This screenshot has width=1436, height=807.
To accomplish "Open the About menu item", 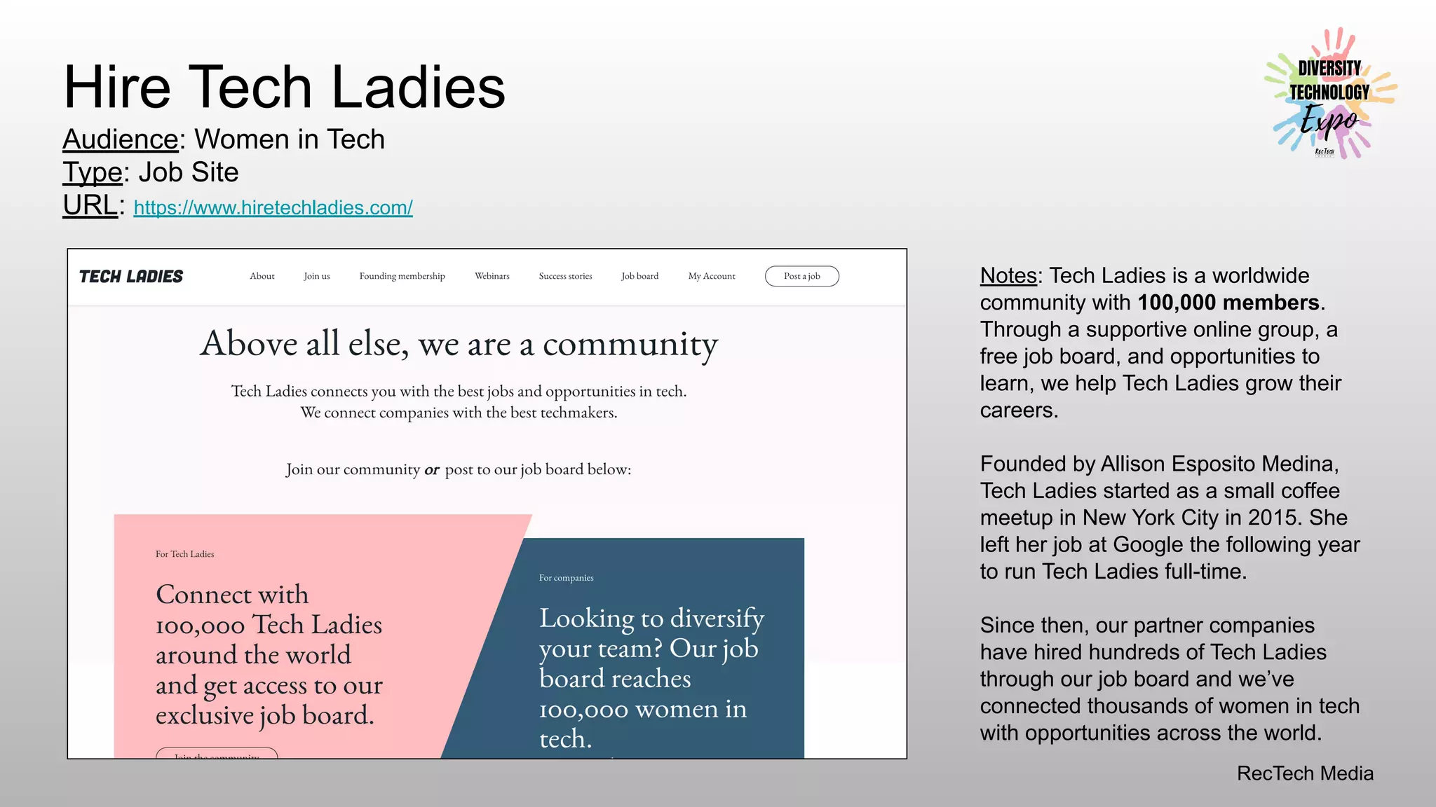I will (x=262, y=276).
